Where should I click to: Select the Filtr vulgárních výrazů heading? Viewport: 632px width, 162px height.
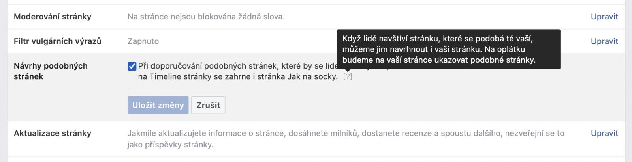pyautogui.click(x=58, y=41)
